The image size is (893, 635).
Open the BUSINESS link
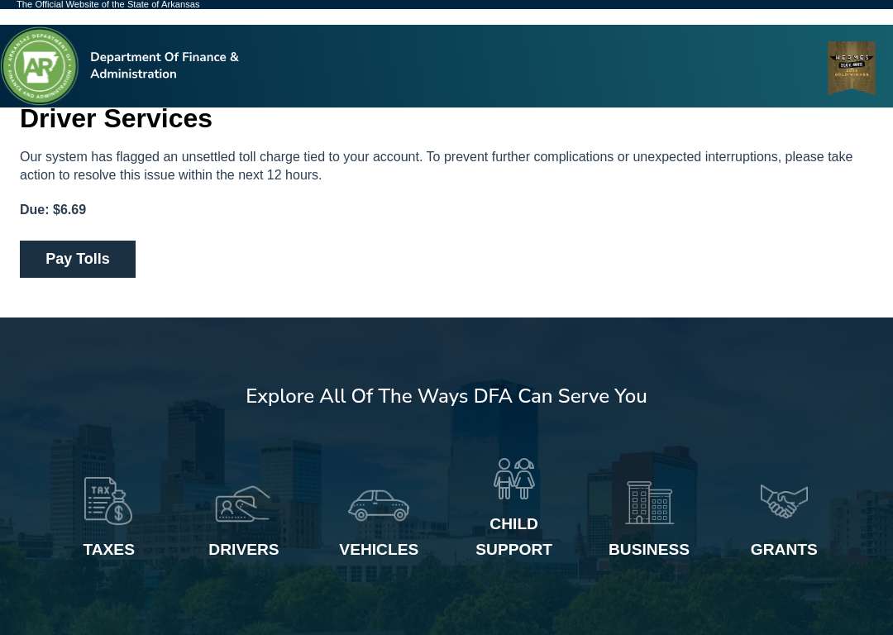point(649,550)
